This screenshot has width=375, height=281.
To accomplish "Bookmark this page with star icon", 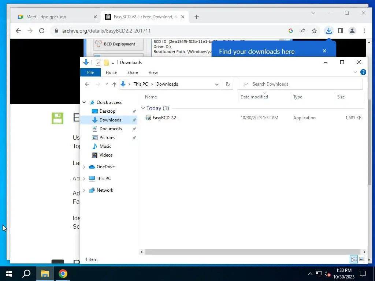I will [314, 31].
